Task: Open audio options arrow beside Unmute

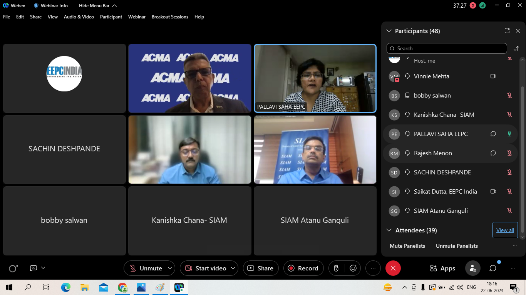Action: click(x=170, y=268)
